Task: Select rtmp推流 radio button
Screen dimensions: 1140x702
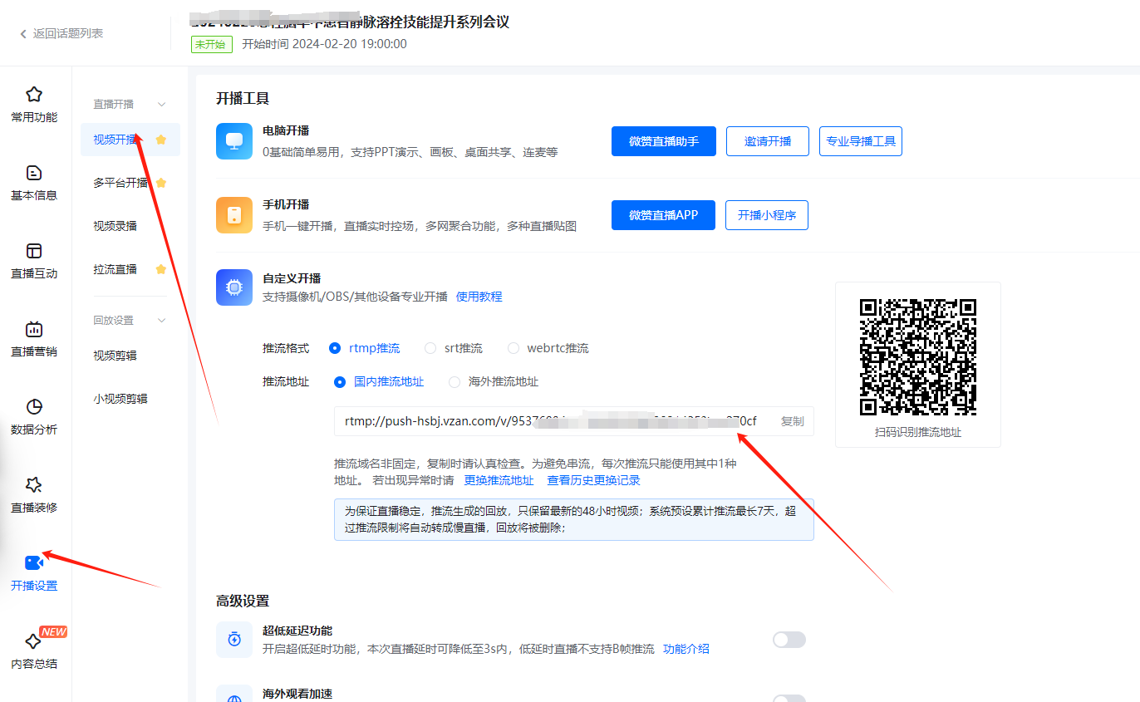Action: (x=335, y=348)
